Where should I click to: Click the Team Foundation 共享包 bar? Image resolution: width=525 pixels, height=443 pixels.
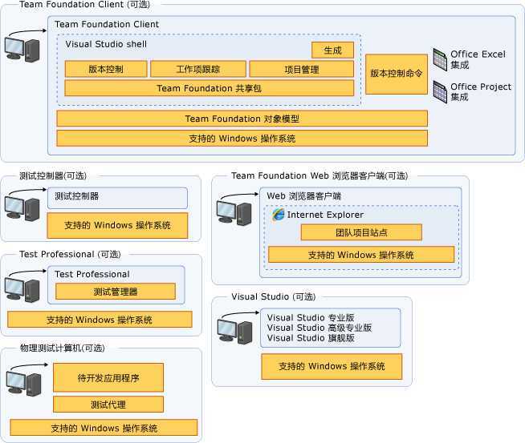point(209,88)
